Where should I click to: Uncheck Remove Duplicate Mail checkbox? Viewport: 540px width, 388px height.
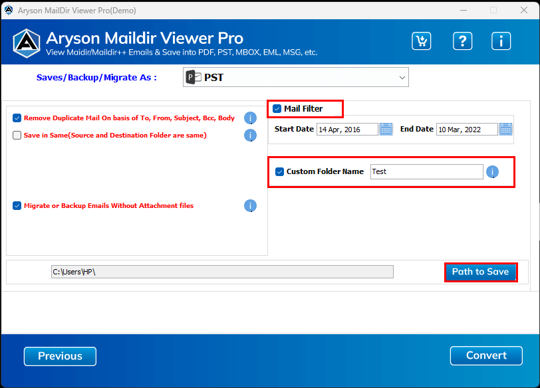(17, 118)
